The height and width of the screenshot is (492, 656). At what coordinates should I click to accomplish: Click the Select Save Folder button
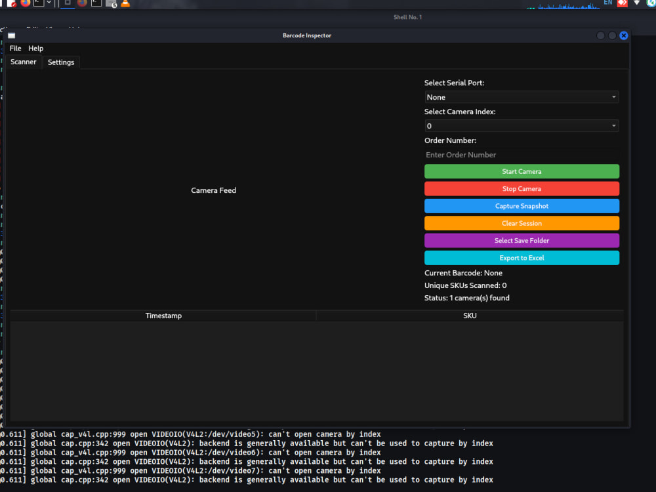coord(522,241)
